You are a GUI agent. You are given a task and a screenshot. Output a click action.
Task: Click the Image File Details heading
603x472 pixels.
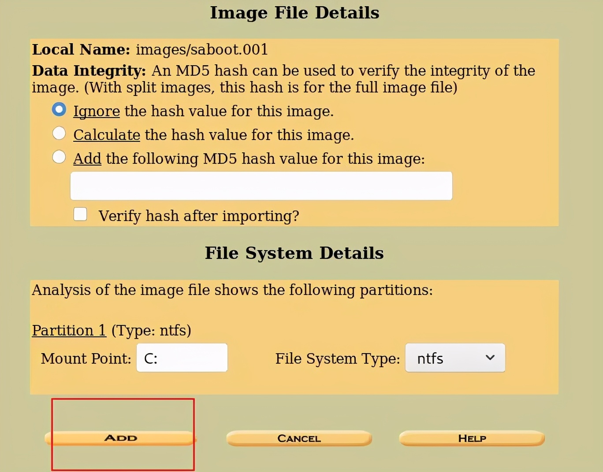click(x=294, y=13)
